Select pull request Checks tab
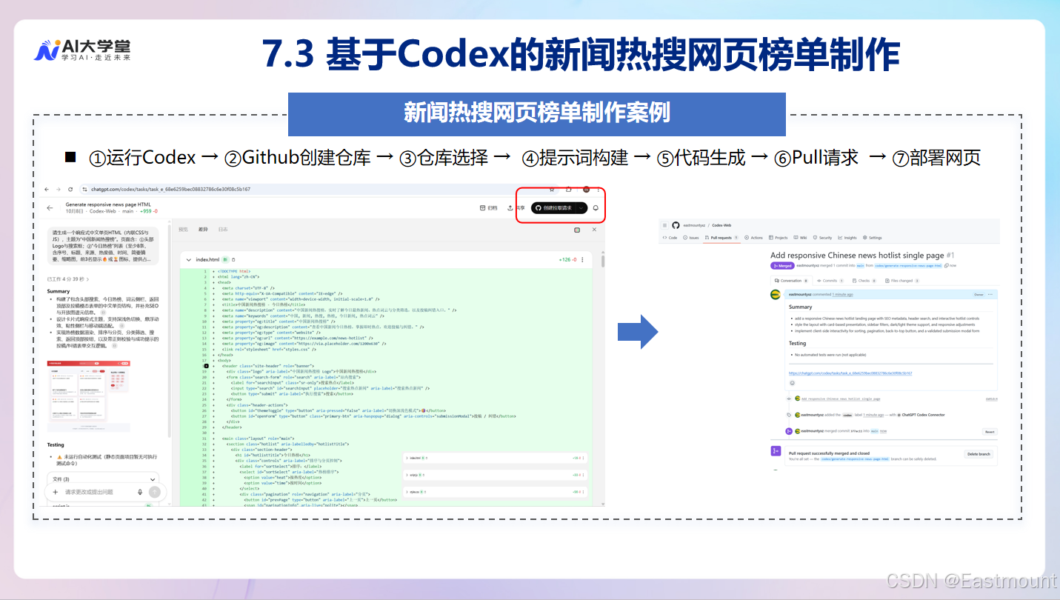The image size is (1060, 600). [864, 281]
